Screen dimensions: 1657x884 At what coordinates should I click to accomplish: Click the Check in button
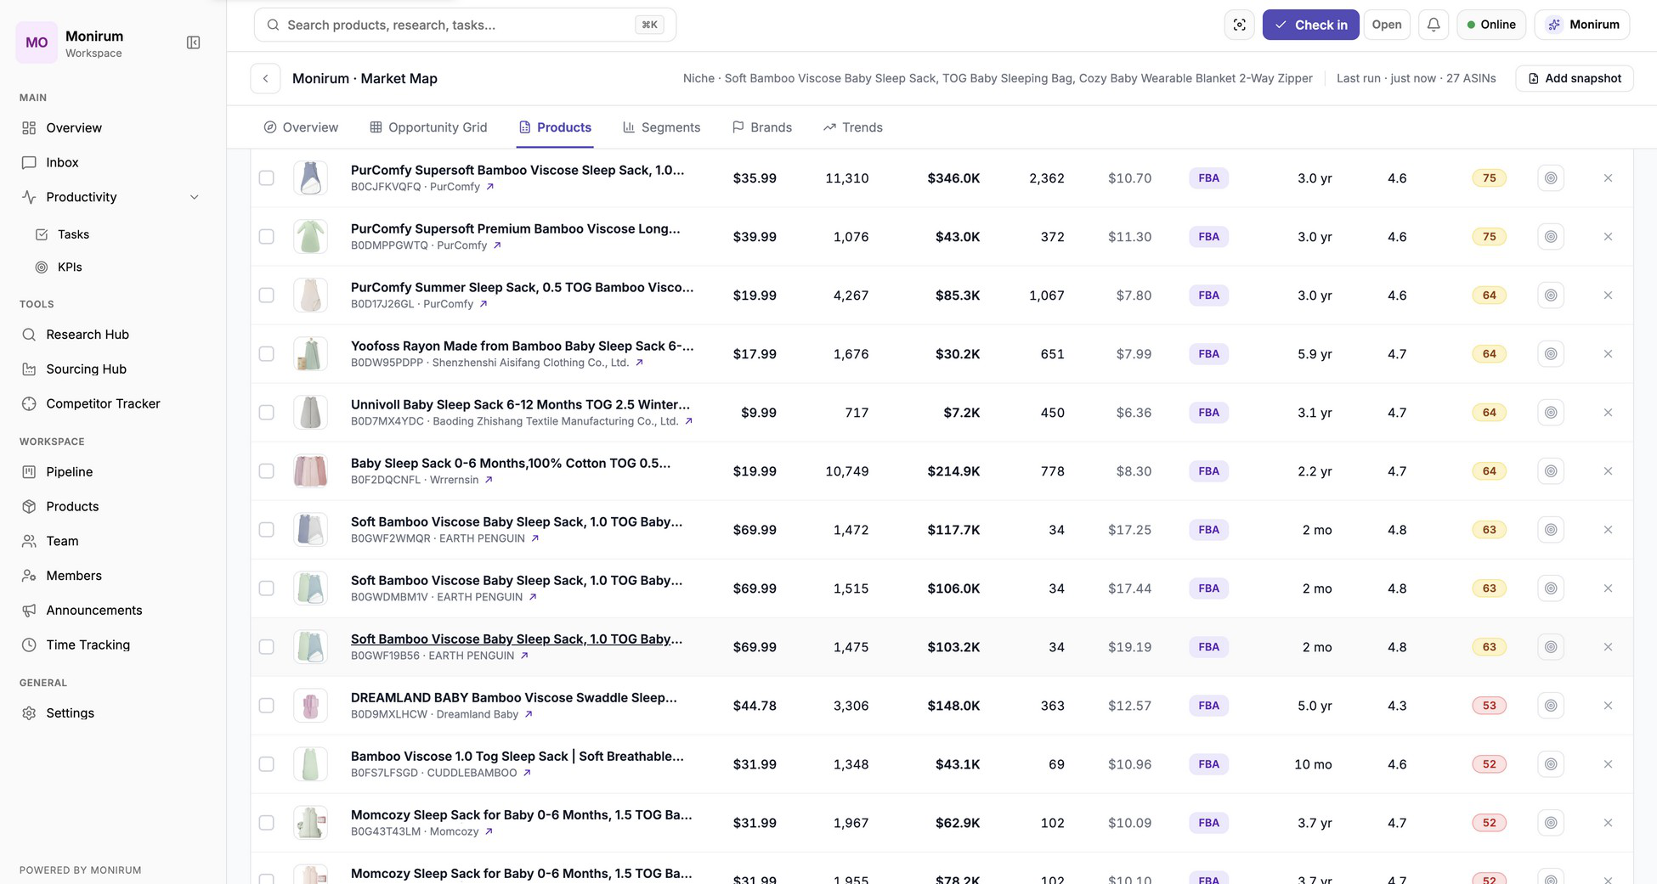coord(1310,25)
